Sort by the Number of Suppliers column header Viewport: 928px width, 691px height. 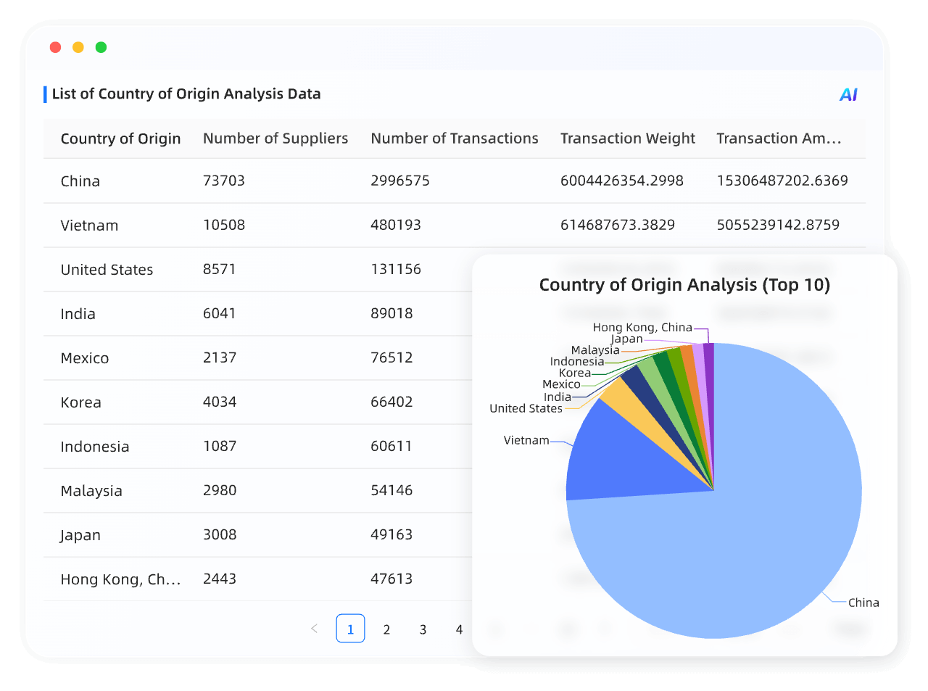coord(275,138)
